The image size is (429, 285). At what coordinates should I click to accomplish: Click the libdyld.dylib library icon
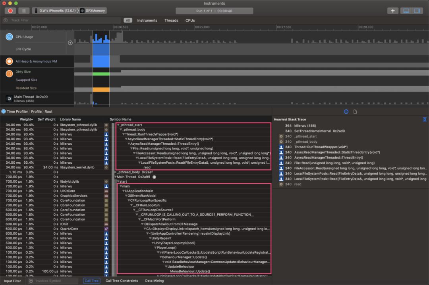[x=106, y=182]
